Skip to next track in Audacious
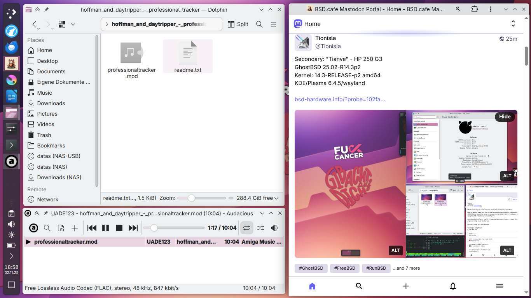This screenshot has width=531, height=298. point(133,228)
